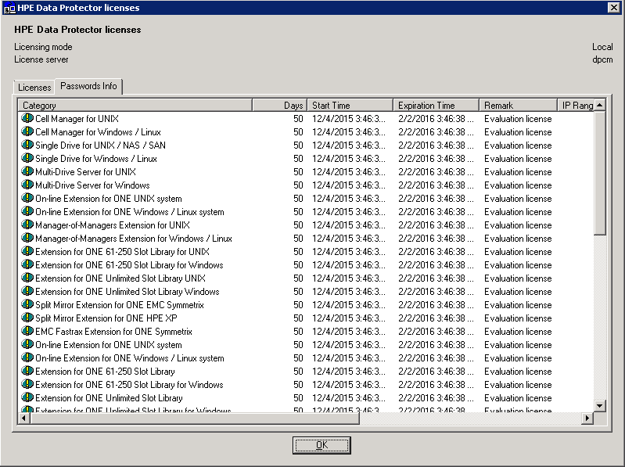Viewport: 625px width, 467px height.
Task: Click the 'Local' licensing mode value
Action: (602, 47)
